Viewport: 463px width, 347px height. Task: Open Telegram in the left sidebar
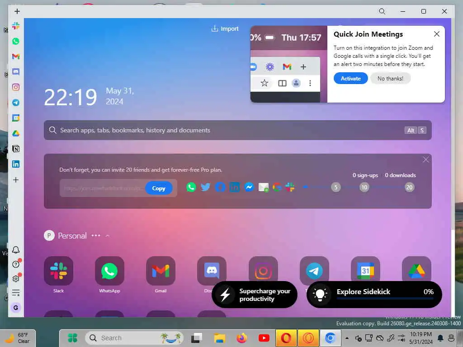pyautogui.click(x=16, y=103)
